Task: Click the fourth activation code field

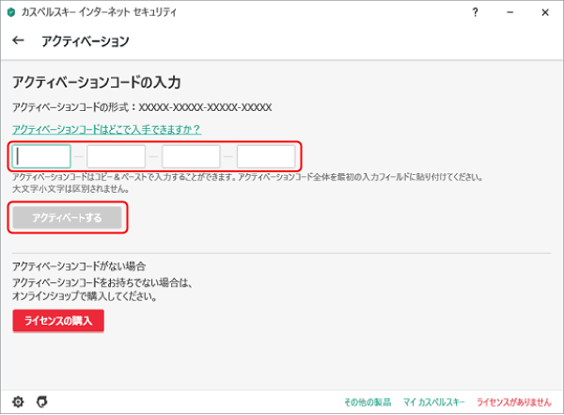Action: (x=266, y=157)
